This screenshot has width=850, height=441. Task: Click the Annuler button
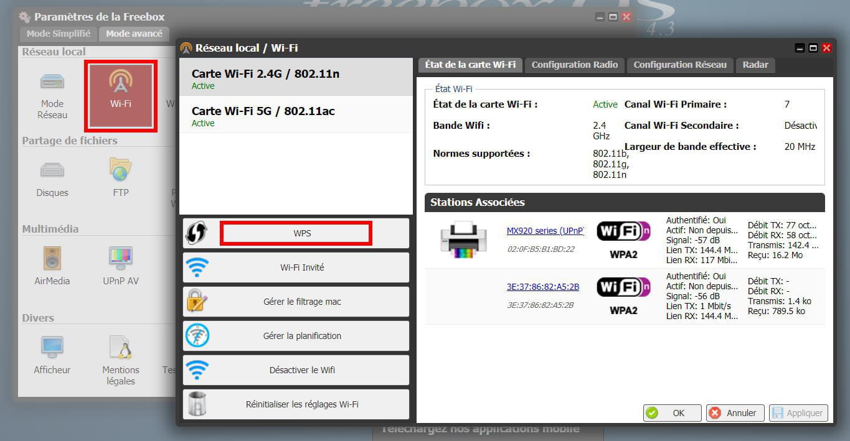click(734, 413)
